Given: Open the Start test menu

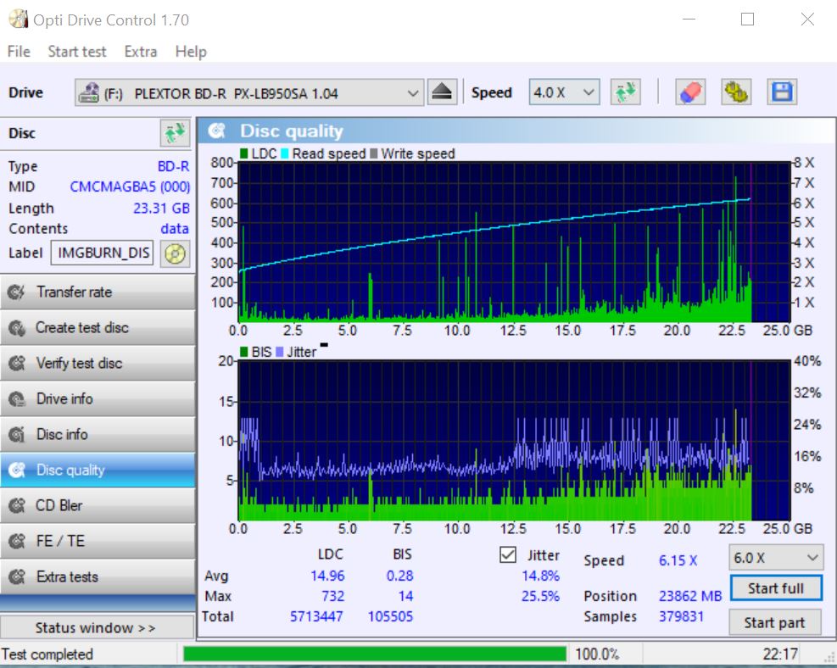Looking at the screenshot, I should (x=77, y=52).
